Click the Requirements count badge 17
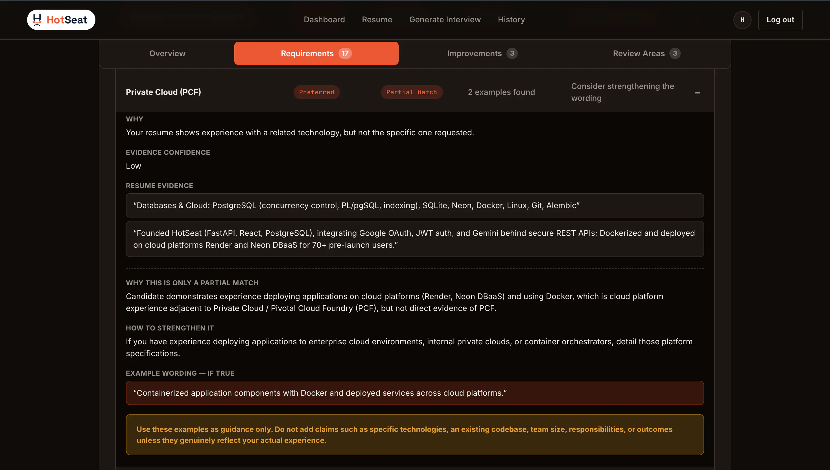This screenshot has width=830, height=470. pos(345,53)
